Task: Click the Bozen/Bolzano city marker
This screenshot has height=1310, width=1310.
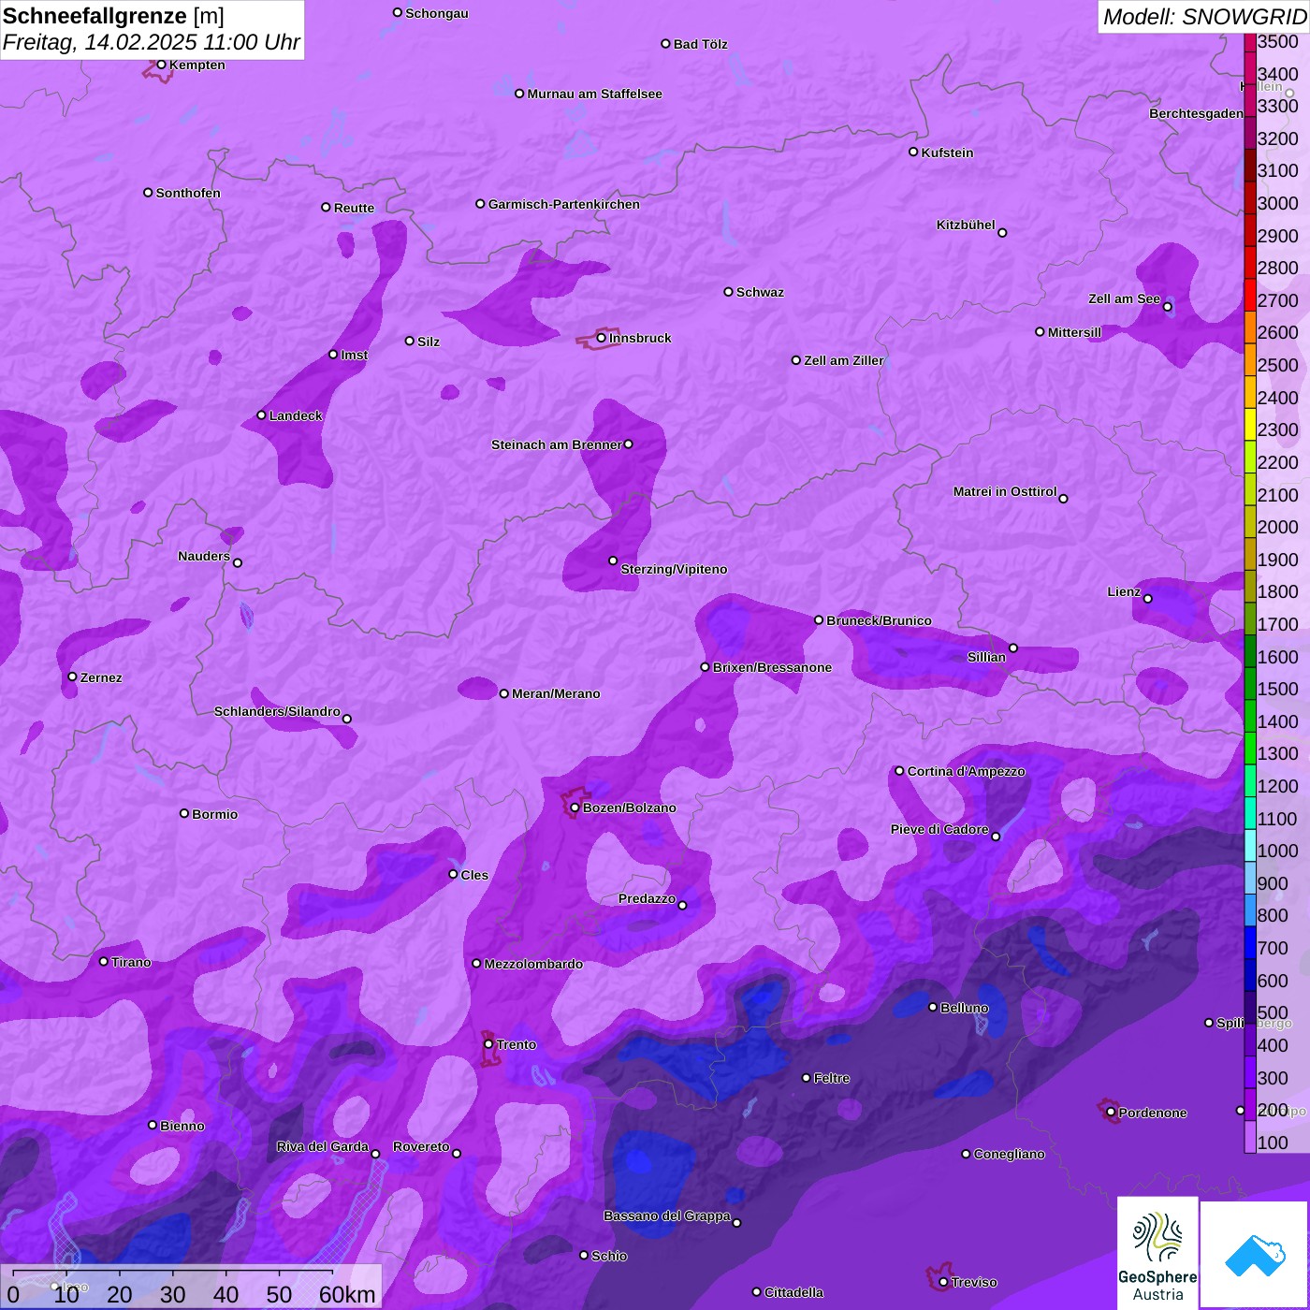Action: 575,808
